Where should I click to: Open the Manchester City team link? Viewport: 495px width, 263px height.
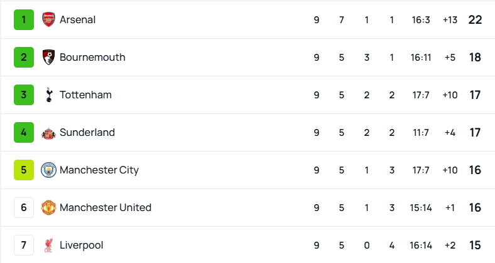[x=99, y=170]
